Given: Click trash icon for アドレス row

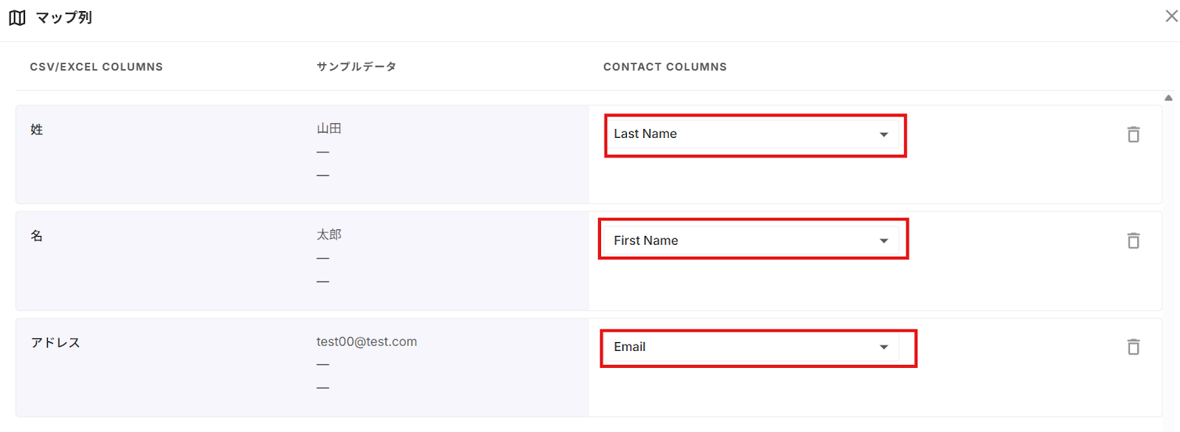Looking at the screenshot, I should [1134, 346].
